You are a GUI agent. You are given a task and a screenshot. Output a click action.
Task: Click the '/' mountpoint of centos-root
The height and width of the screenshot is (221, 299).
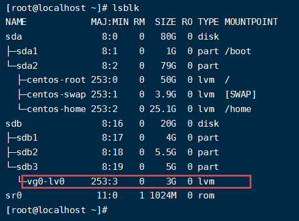click(227, 80)
